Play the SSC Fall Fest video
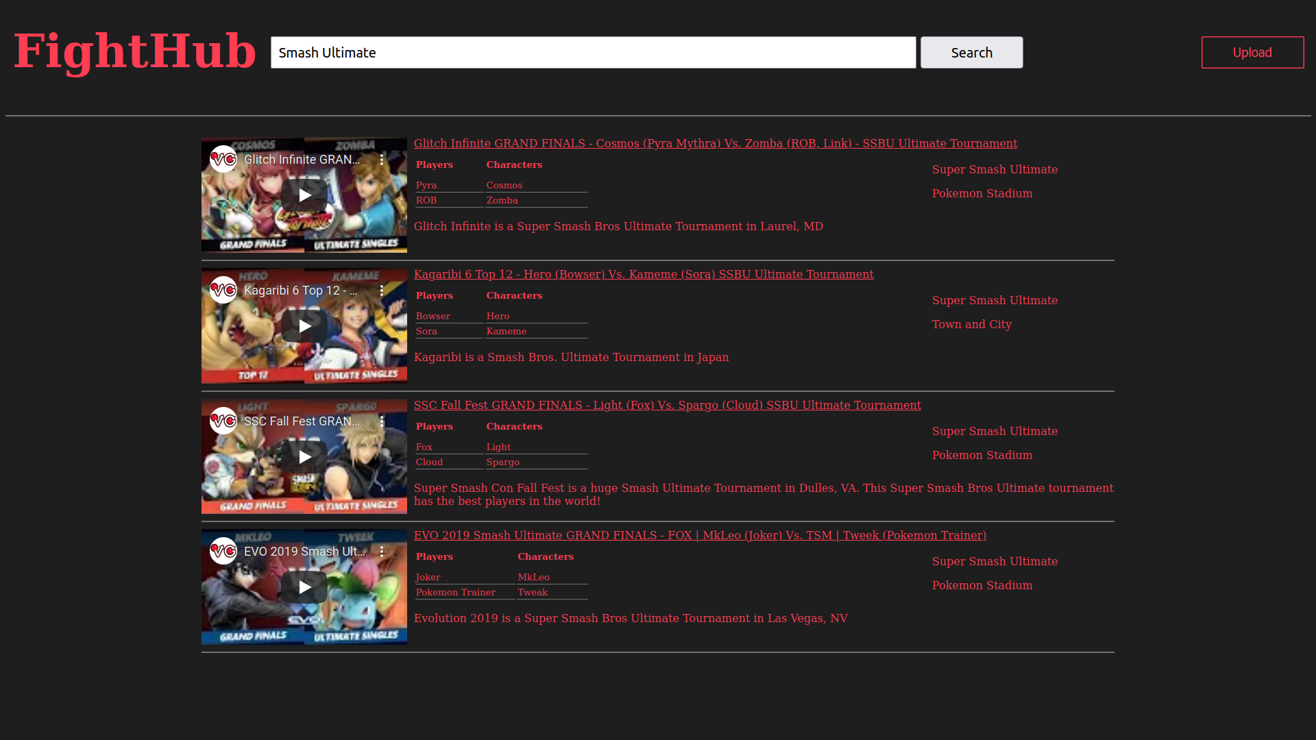Viewport: 1316px width, 740px height. pyautogui.click(x=304, y=457)
